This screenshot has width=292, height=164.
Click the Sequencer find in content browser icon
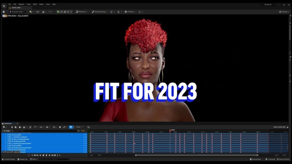[16, 127]
